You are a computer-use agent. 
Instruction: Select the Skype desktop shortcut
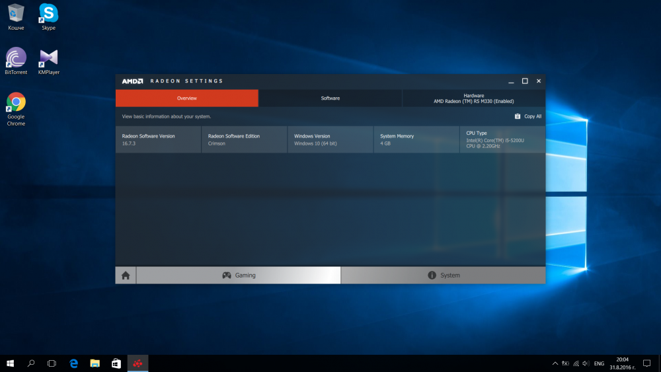click(48, 17)
